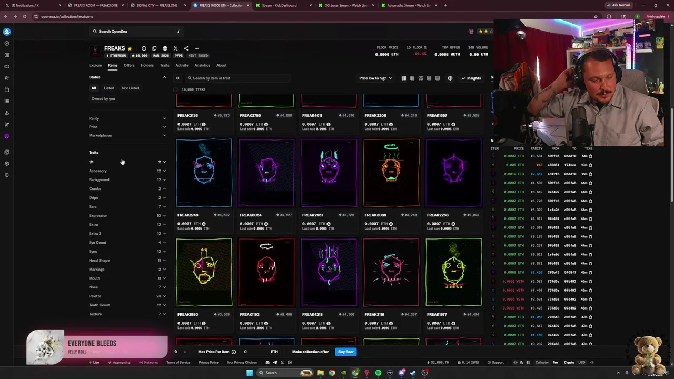The width and height of the screenshot is (674, 379).
Task: Show info for Max Price Per Item
Action: (234, 352)
